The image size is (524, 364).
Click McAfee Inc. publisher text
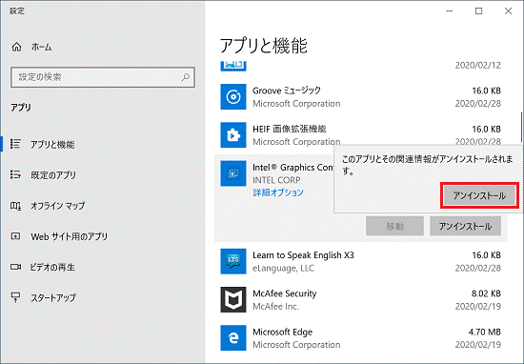pyautogui.click(x=275, y=306)
